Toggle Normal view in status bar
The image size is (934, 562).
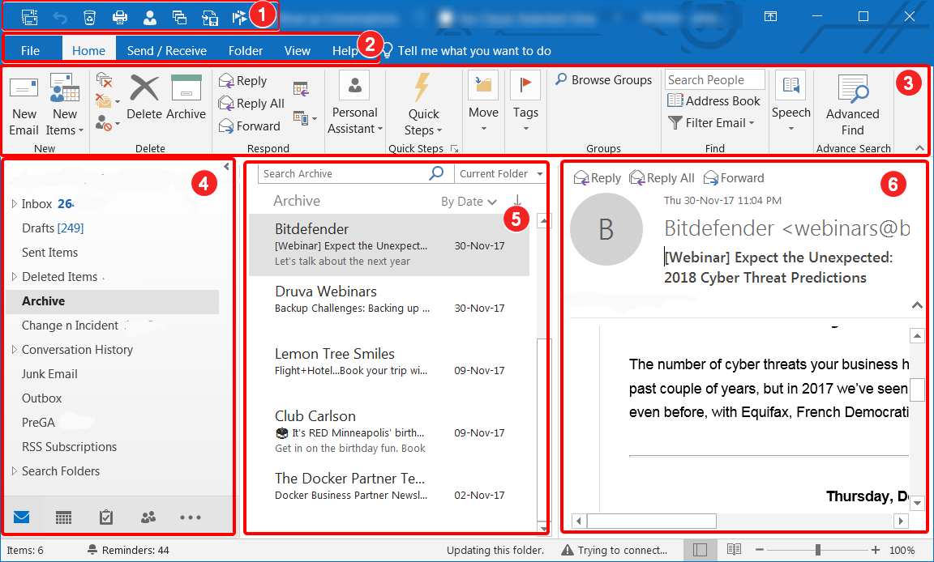tap(700, 550)
